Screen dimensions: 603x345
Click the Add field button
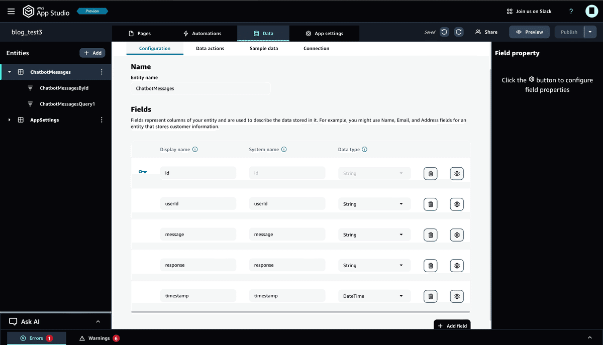[452, 325]
